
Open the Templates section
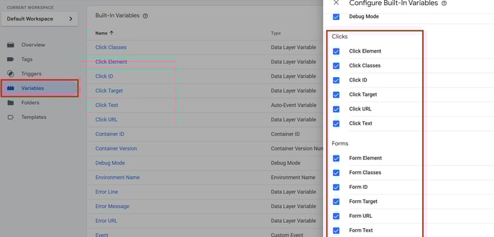(x=33, y=117)
